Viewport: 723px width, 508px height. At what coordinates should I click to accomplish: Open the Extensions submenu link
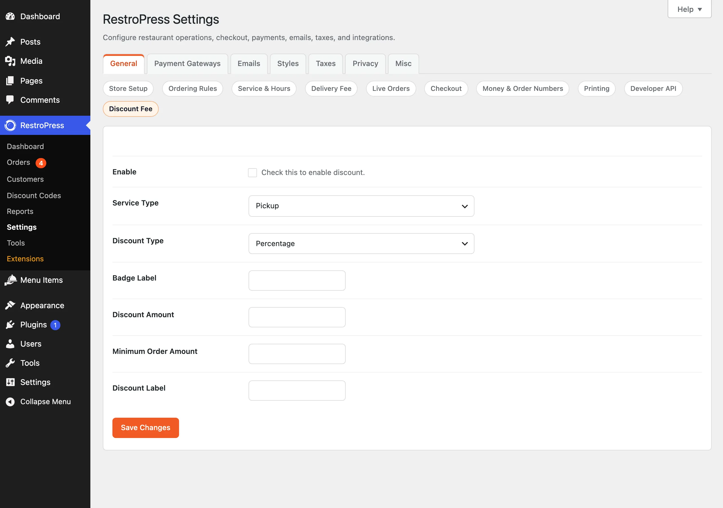point(25,259)
